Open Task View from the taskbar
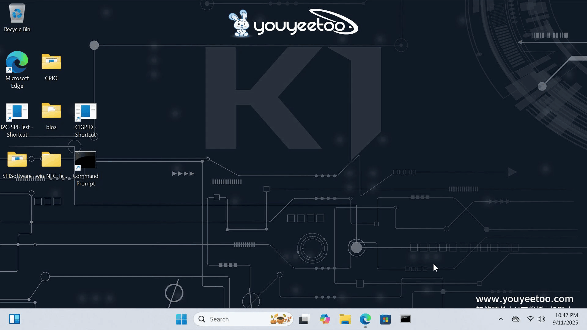The height and width of the screenshot is (330, 587). coord(304,319)
